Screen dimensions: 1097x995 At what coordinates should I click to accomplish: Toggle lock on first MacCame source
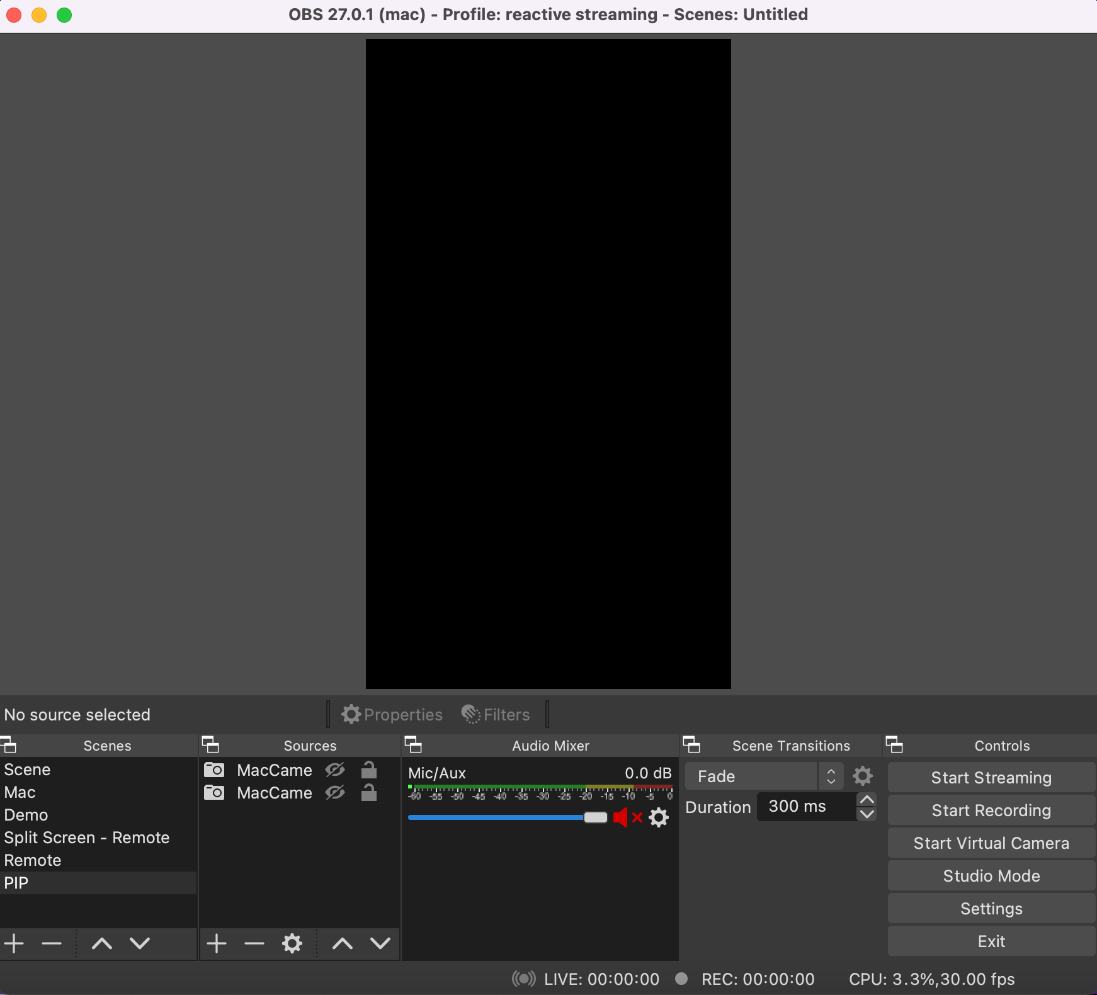(369, 770)
